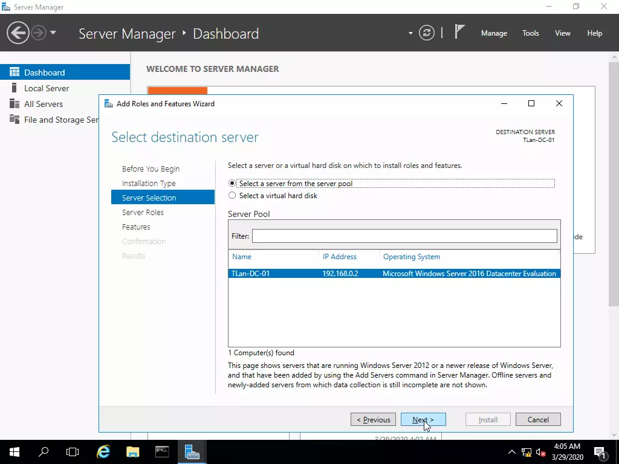Show hidden system tray icons
The image size is (619, 464).
pyautogui.click(x=511, y=452)
